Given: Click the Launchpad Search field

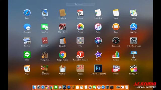Looking at the screenshot, I should 80,4.
